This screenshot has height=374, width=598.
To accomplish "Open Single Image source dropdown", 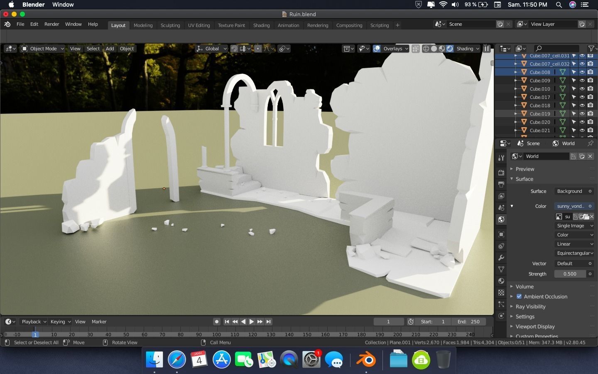I will pos(575,226).
